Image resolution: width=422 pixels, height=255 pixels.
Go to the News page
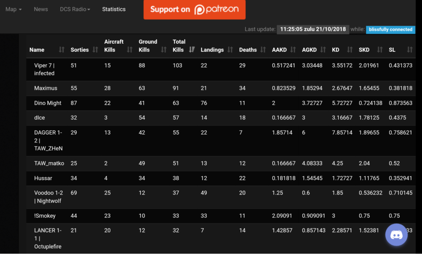click(41, 9)
